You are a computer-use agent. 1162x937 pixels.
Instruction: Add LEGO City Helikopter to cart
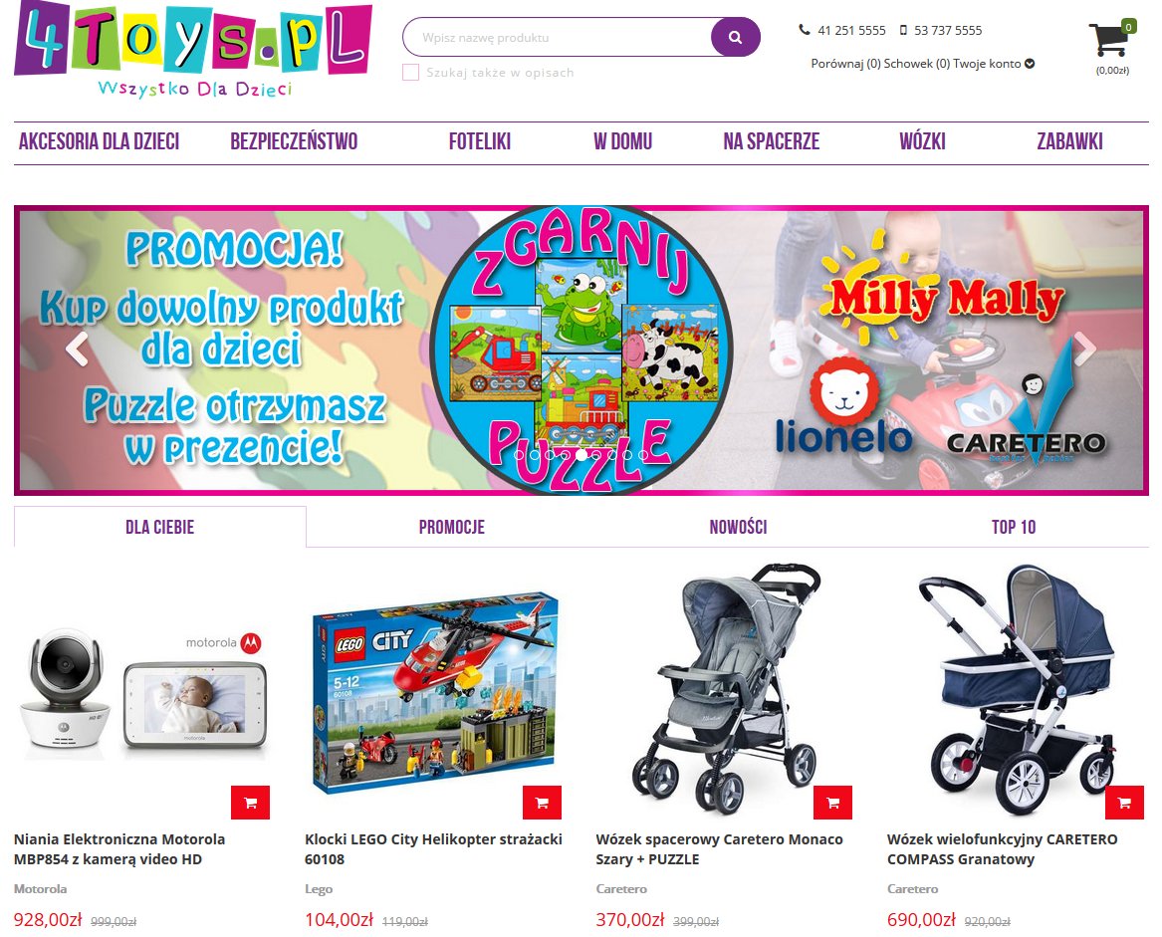click(542, 803)
